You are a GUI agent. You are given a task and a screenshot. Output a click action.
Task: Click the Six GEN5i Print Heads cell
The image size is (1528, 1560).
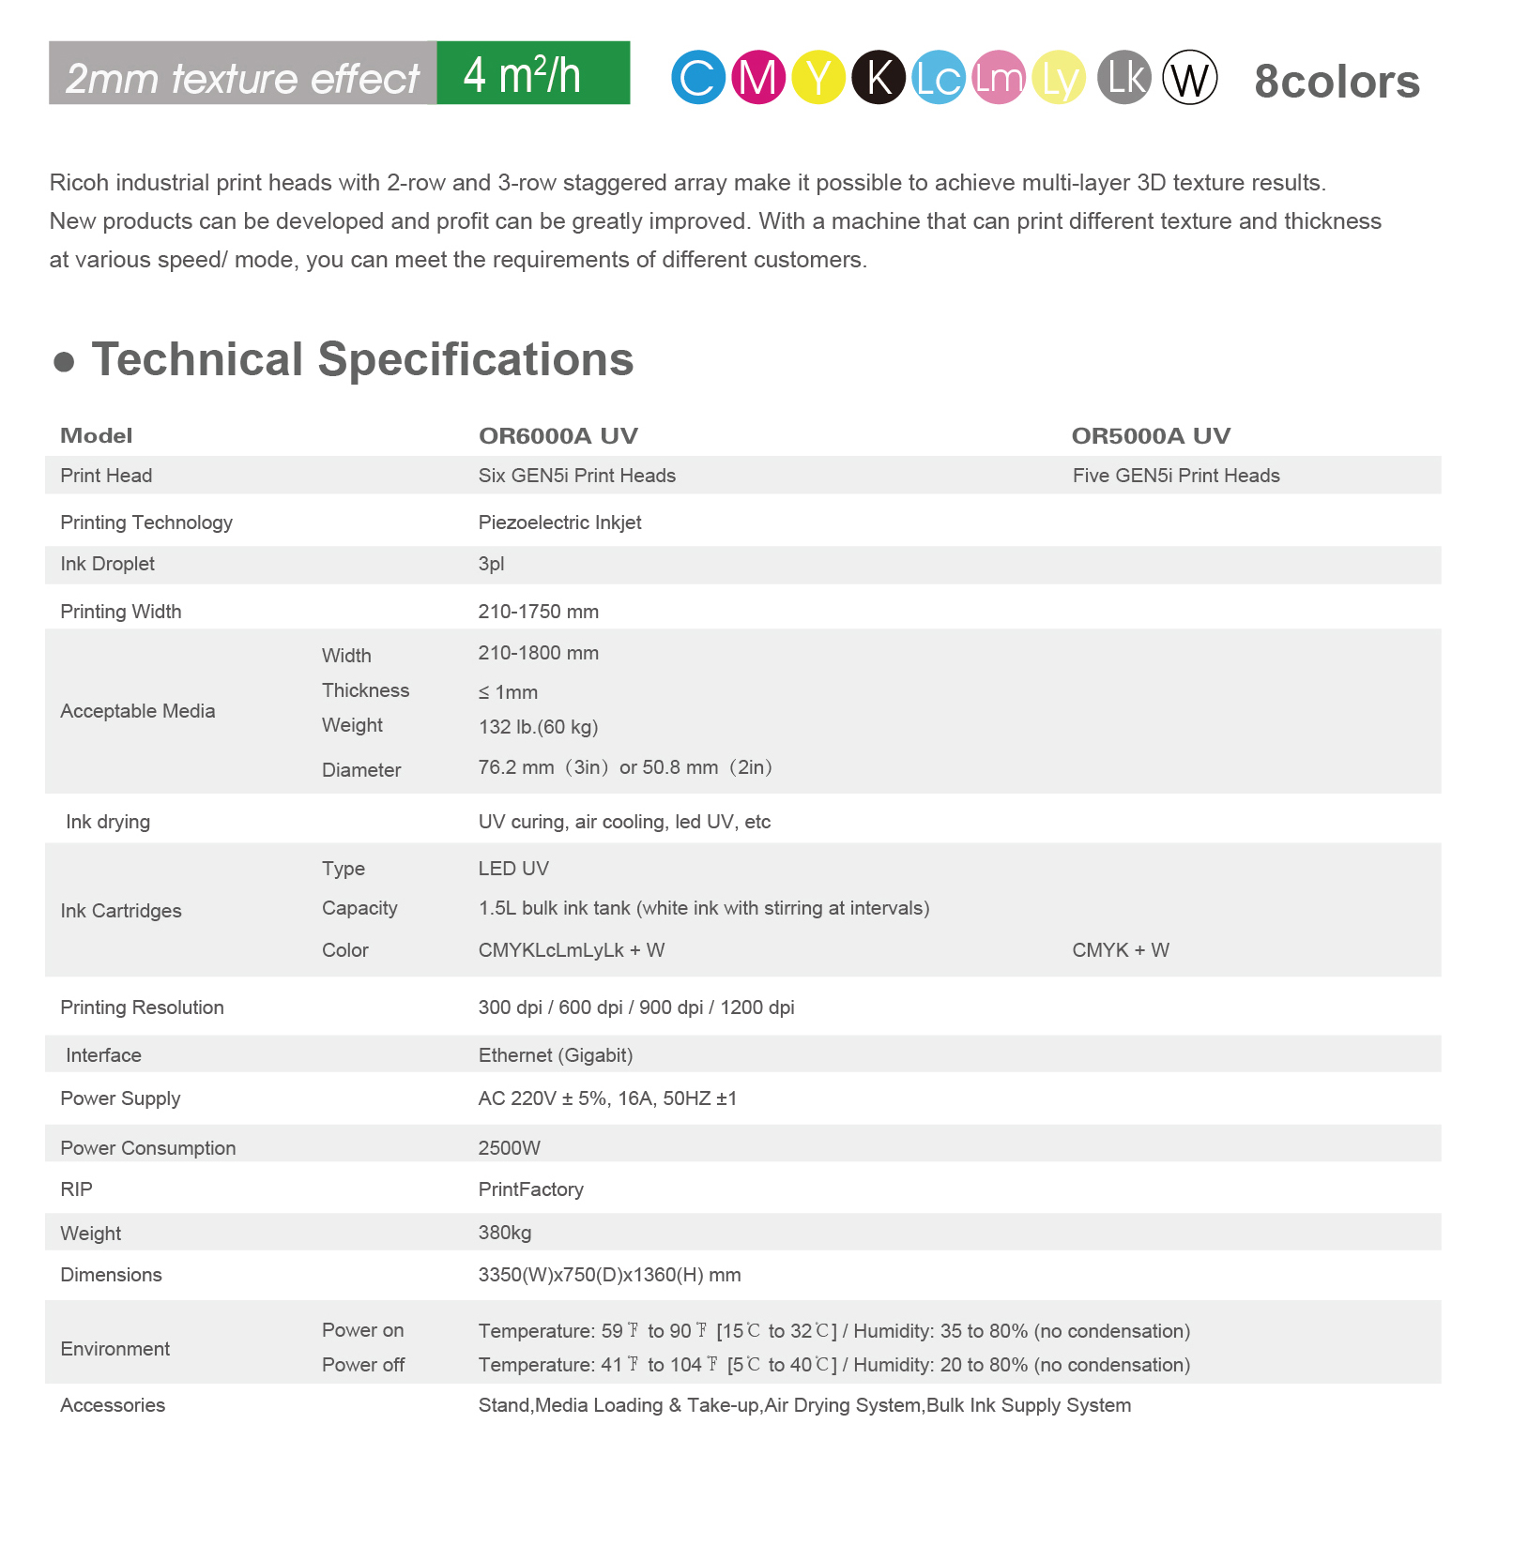577,476
